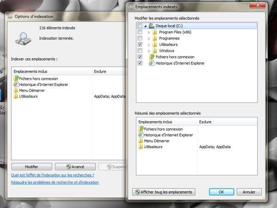Uncheck the Utilisateurs checkbox
Viewport: 277px width, 208px height.
pyautogui.click(x=140, y=44)
